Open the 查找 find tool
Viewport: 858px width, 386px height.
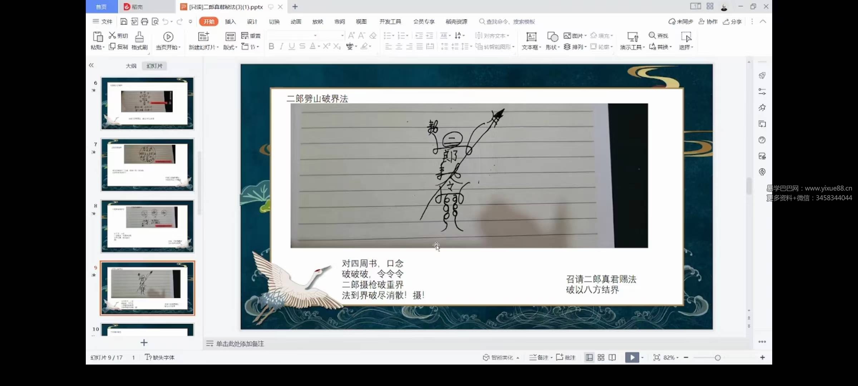[x=659, y=35]
